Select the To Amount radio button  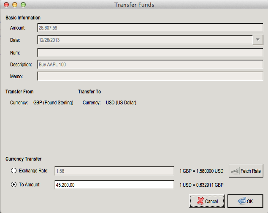(x=14, y=184)
